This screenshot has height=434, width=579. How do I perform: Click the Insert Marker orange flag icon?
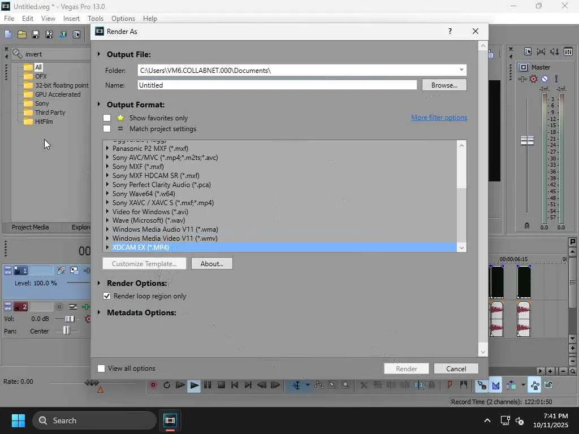tap(450, 385)
